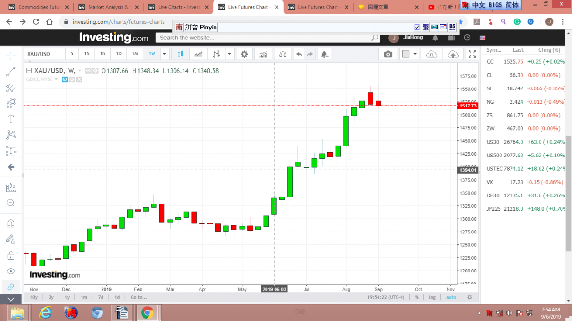This screenshot has width=572, height=321.
Task: Toggle lock all drawing tools
Action: coord(11,255)
